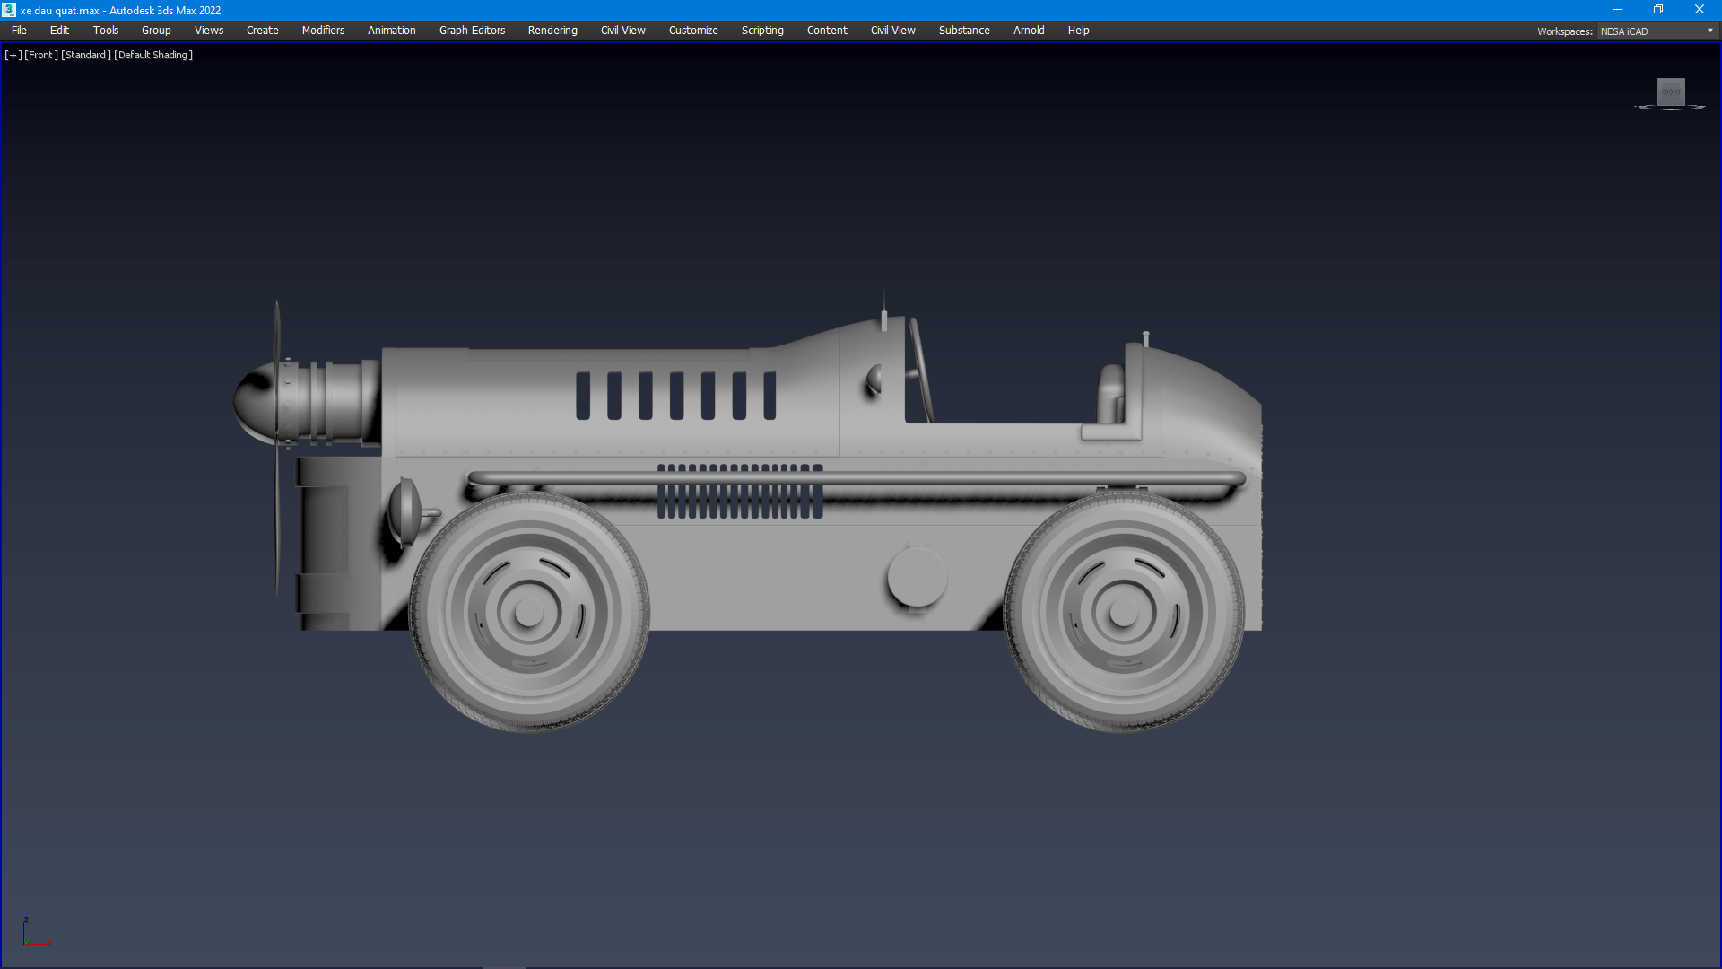Open the File menu
This screenshot has height=969, width=1722.
coord(19,31)
